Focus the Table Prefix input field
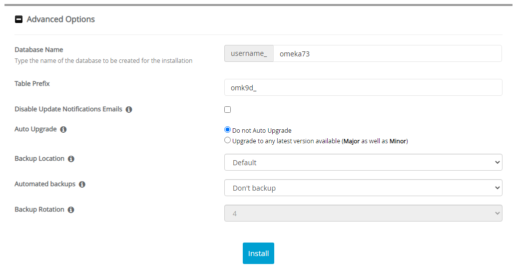 (363, 87)
